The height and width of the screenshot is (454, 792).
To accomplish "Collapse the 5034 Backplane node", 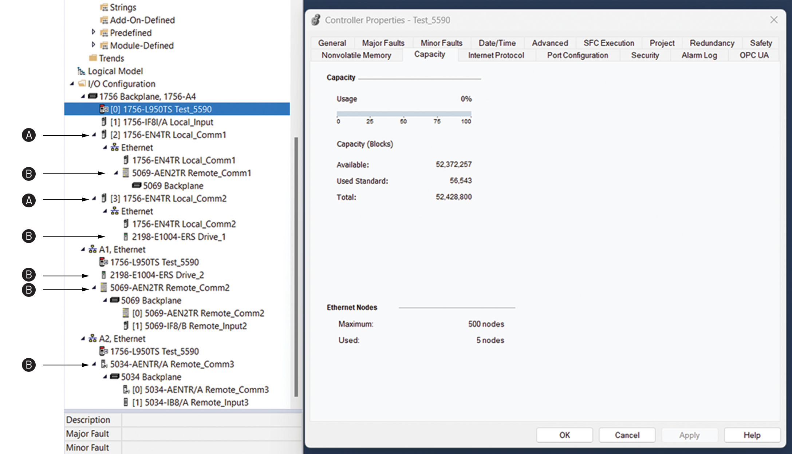I will pos(105,377).
